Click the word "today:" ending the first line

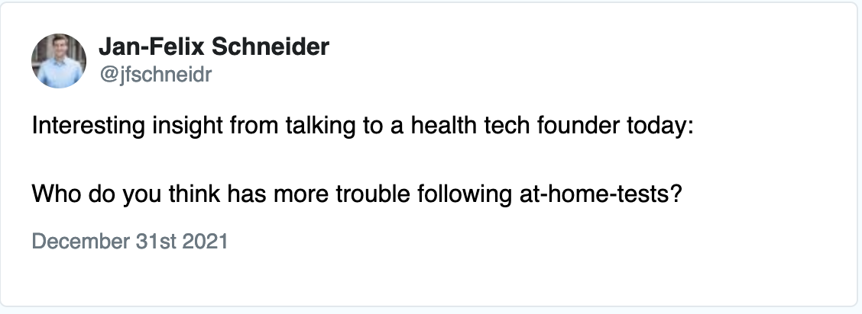661,127
